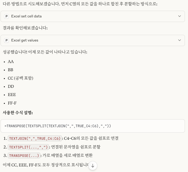Click the 결과를 확인해보겠습니다 text line
The image size is (188, 172).
pyautogui.click(x=25, y=28)
